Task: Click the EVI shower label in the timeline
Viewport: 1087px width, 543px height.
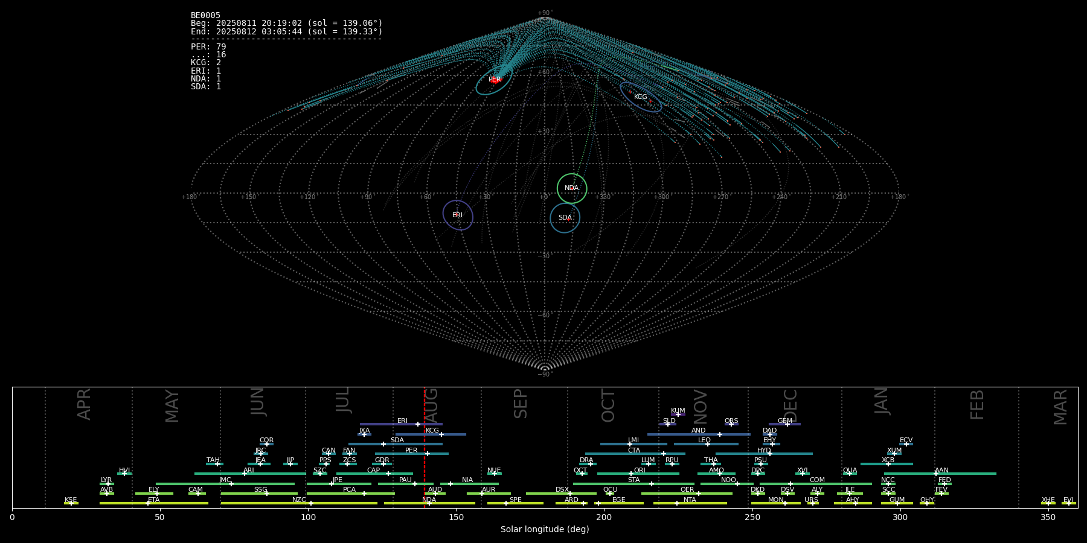Action: (1068, 500)
